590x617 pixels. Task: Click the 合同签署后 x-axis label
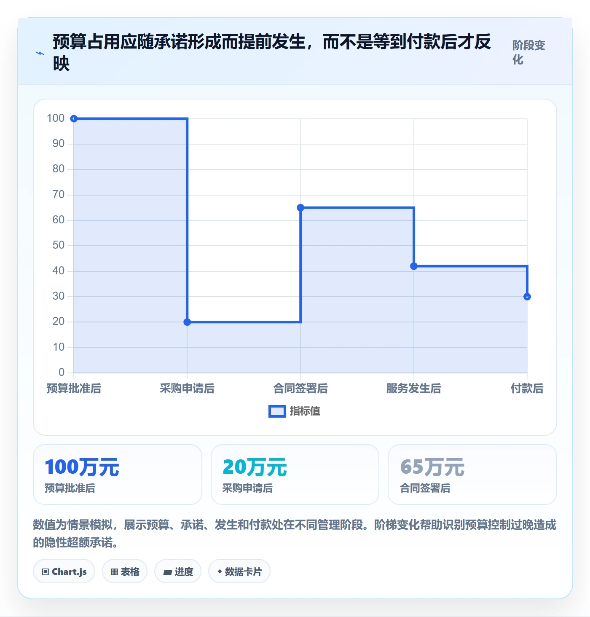tap(300, 389)
